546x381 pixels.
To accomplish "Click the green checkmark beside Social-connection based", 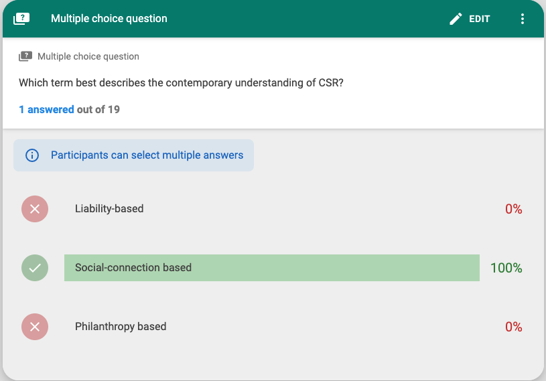I will tap(35, 268).
